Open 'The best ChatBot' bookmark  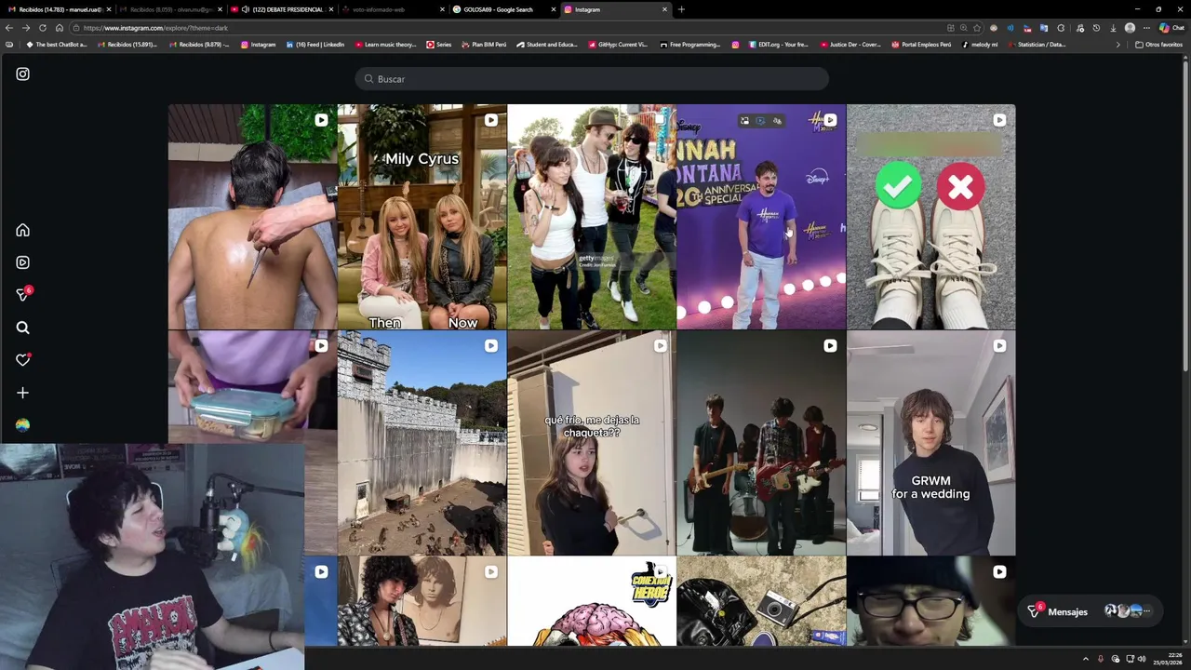click(56, 45)
